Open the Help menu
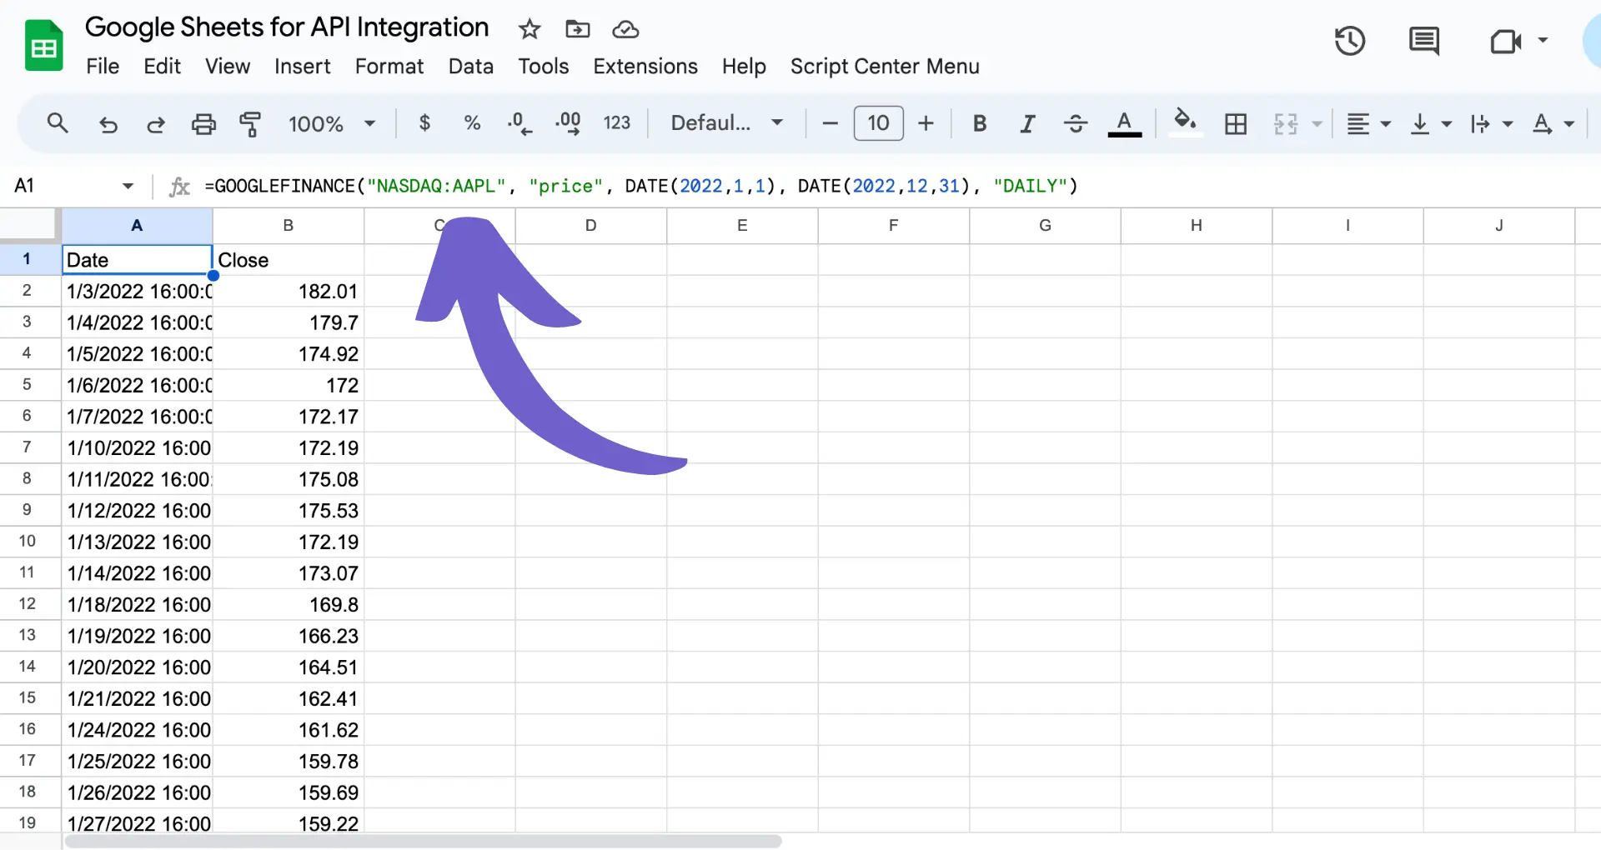1601x850 pixels. pyautogui.click(x=744, y=66)
